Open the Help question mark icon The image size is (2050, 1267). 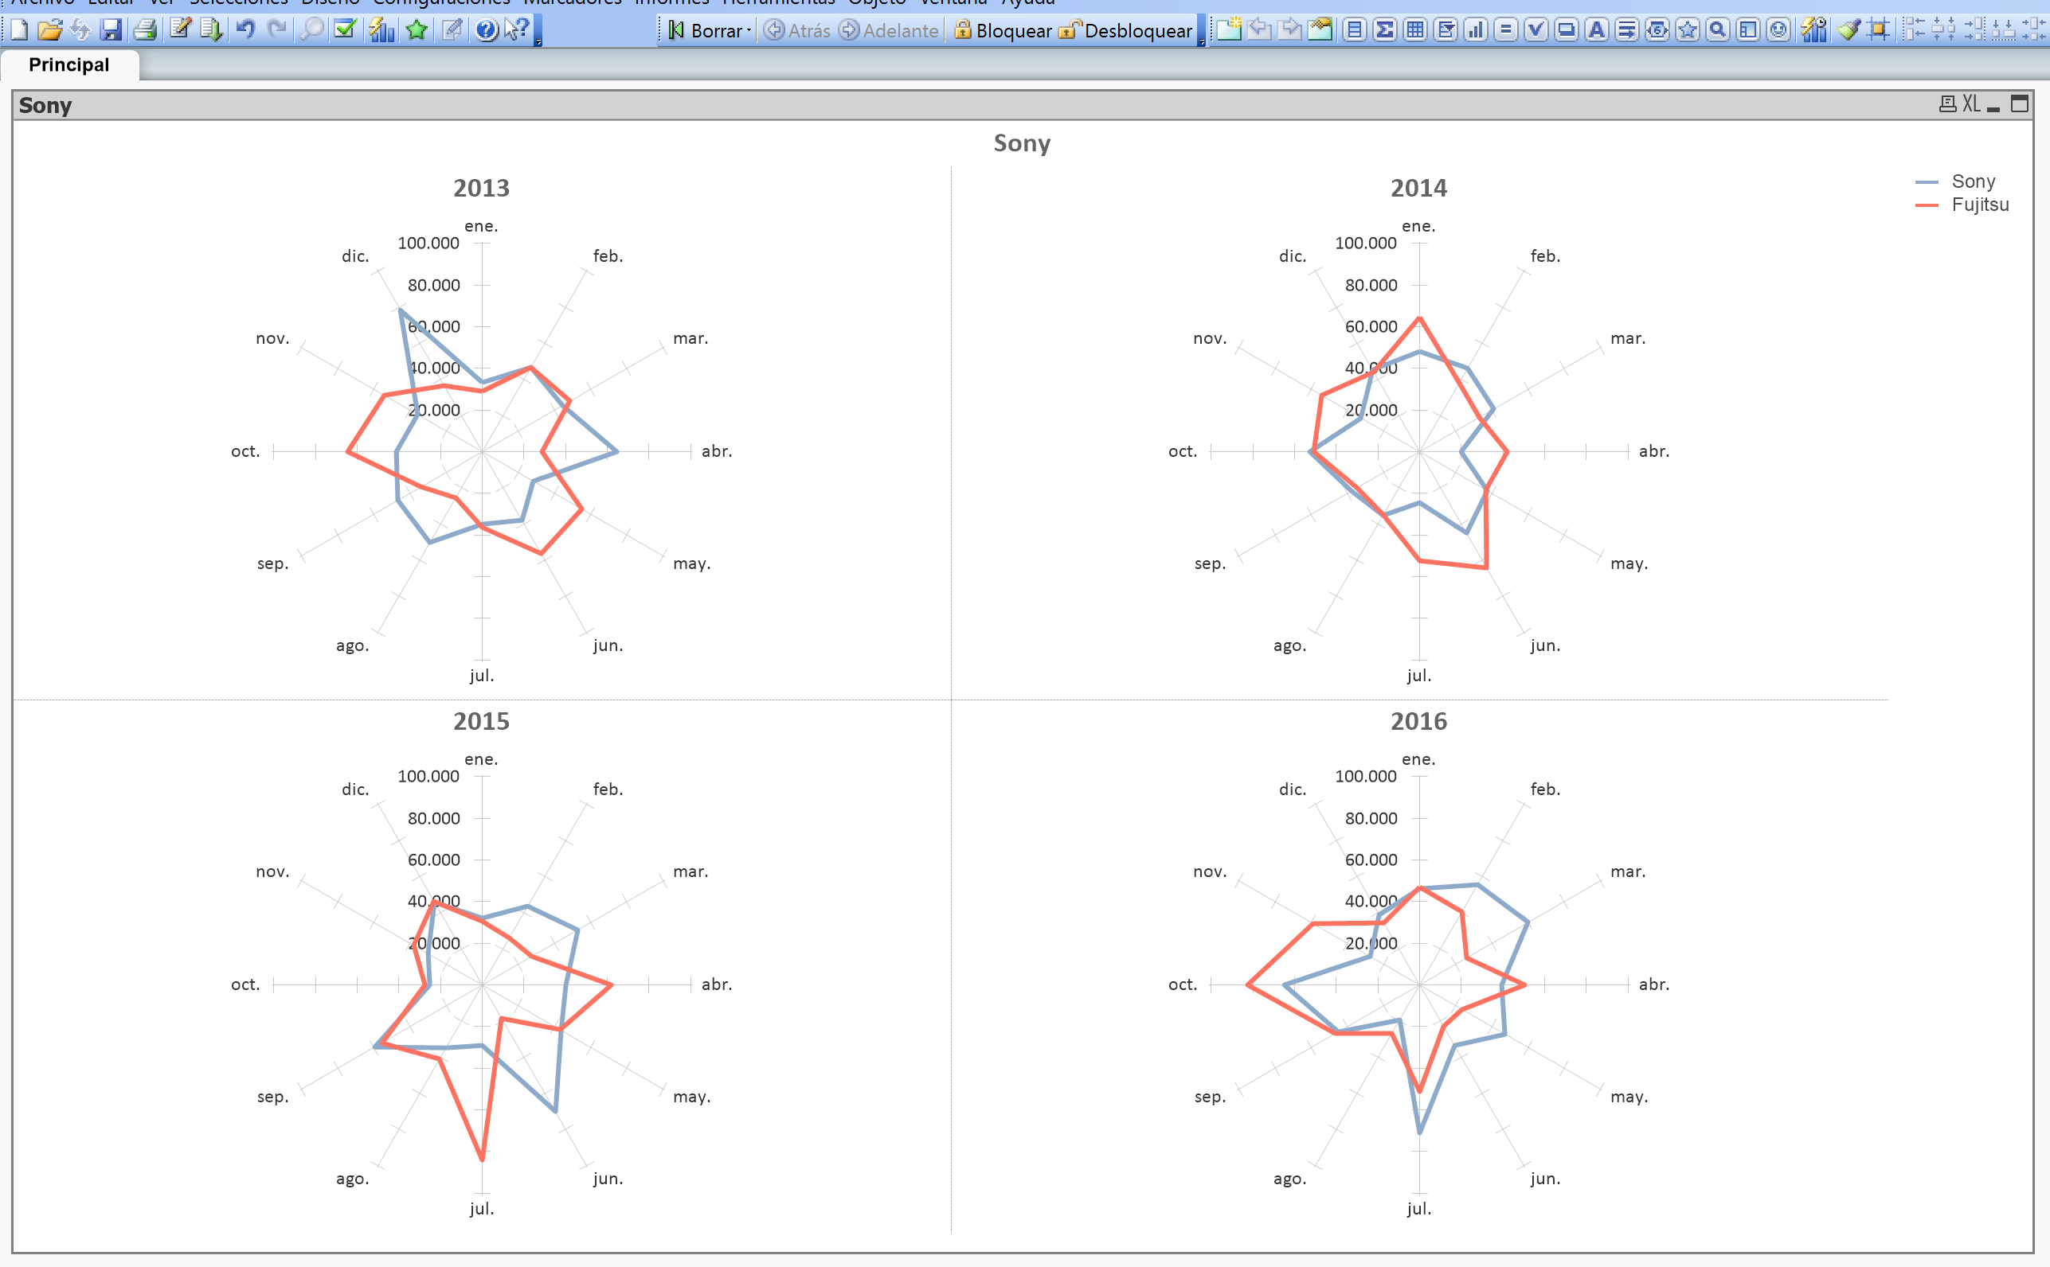(487, 31)
